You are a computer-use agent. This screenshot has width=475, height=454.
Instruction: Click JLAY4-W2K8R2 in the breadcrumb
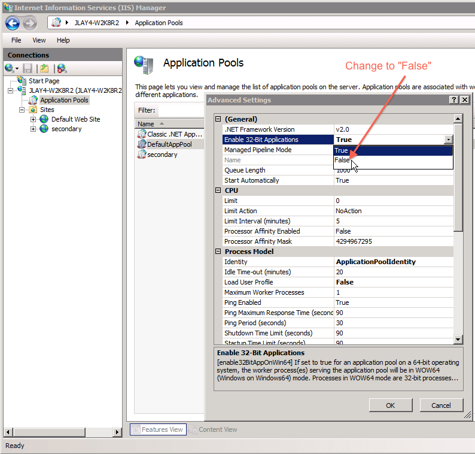tap(97, 23)
